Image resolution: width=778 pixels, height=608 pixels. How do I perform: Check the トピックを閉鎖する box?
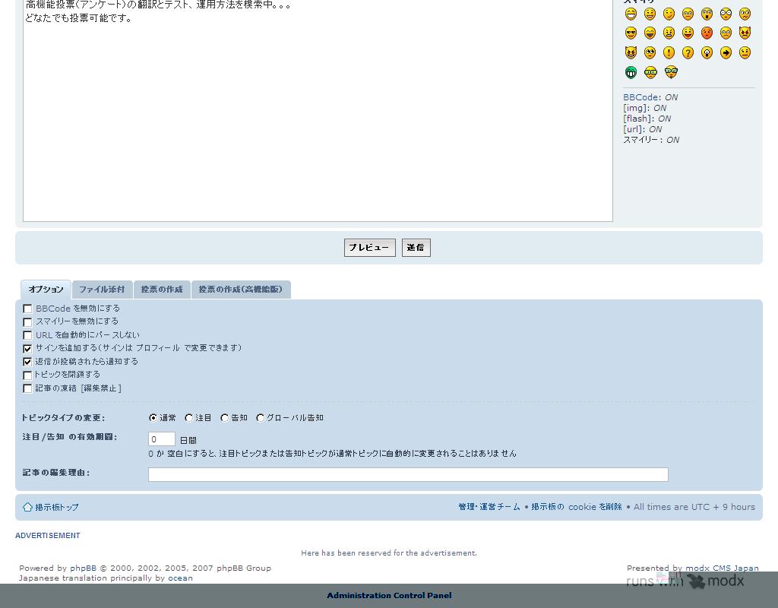coord(27,375)
